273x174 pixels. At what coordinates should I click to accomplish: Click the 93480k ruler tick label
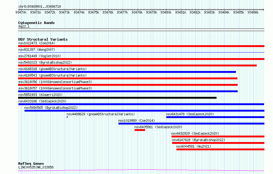coord(166,12)
